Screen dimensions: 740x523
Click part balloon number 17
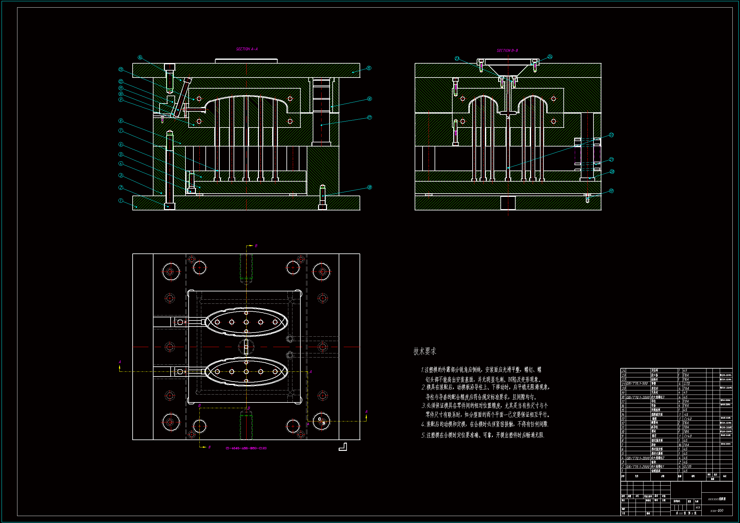(369, 117)
